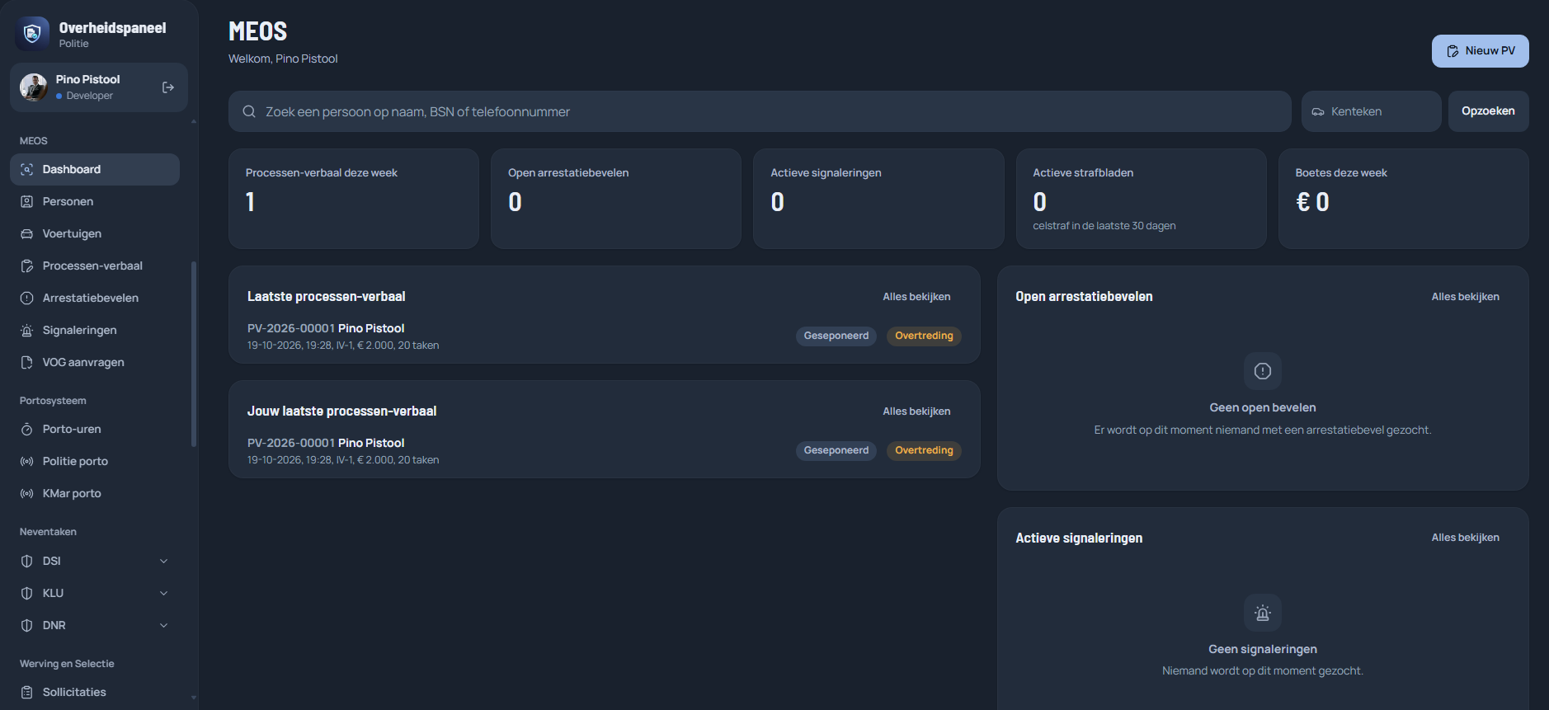Image resolution: width=1549 pixels, height=710 pixels.
Task: View all under Open arrestatiebevelen
Action: click(1465, 297)
